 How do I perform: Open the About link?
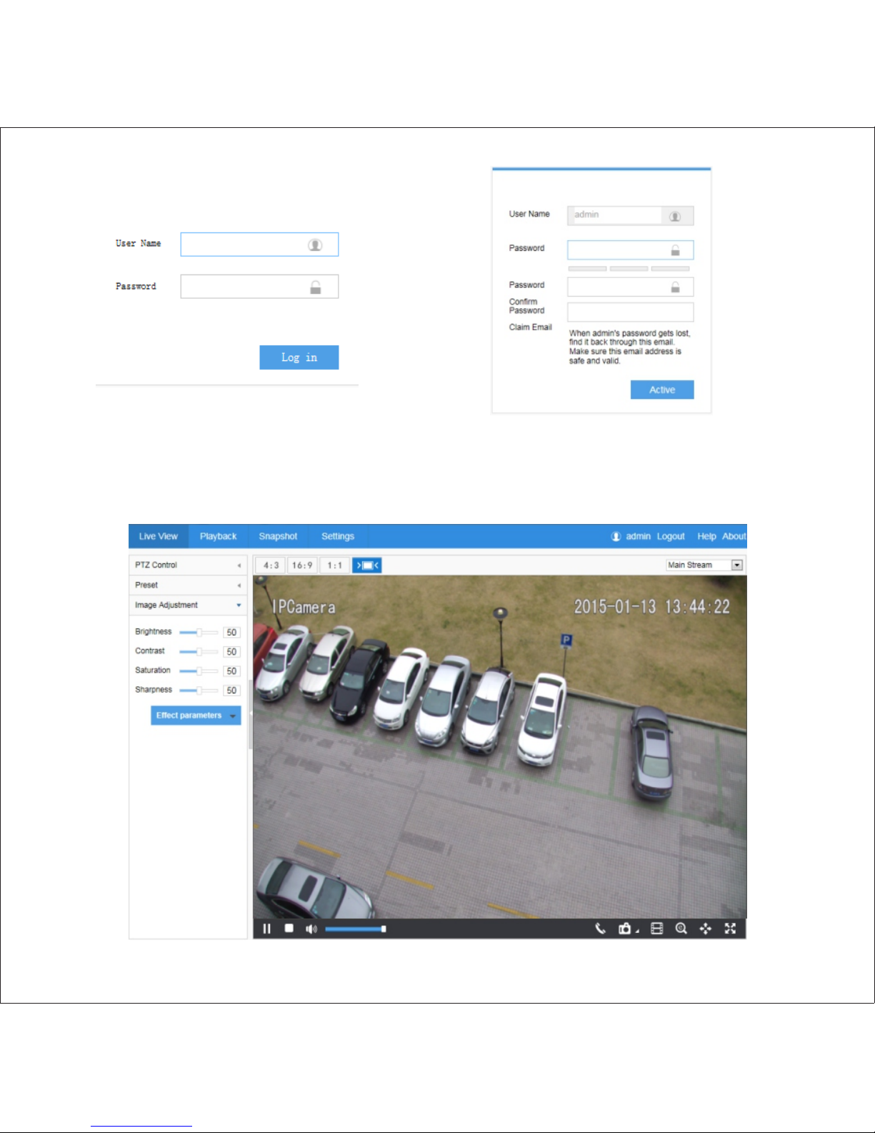(734, 536)
